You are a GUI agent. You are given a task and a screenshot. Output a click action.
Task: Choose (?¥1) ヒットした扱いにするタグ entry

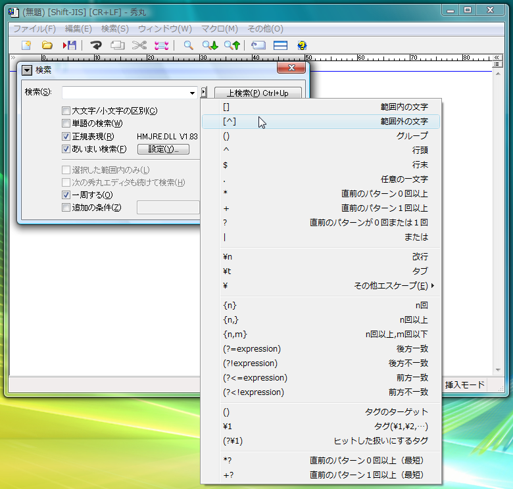(321, 440)
